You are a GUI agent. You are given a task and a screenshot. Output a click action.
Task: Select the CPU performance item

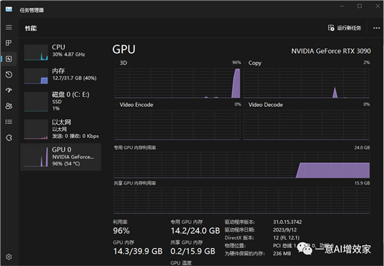(61, 52)
